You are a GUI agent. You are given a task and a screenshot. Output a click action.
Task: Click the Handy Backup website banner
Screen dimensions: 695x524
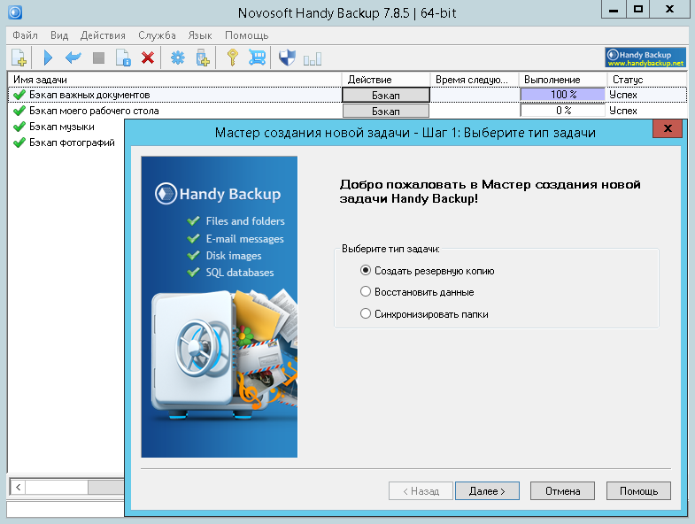click(645, 58)
